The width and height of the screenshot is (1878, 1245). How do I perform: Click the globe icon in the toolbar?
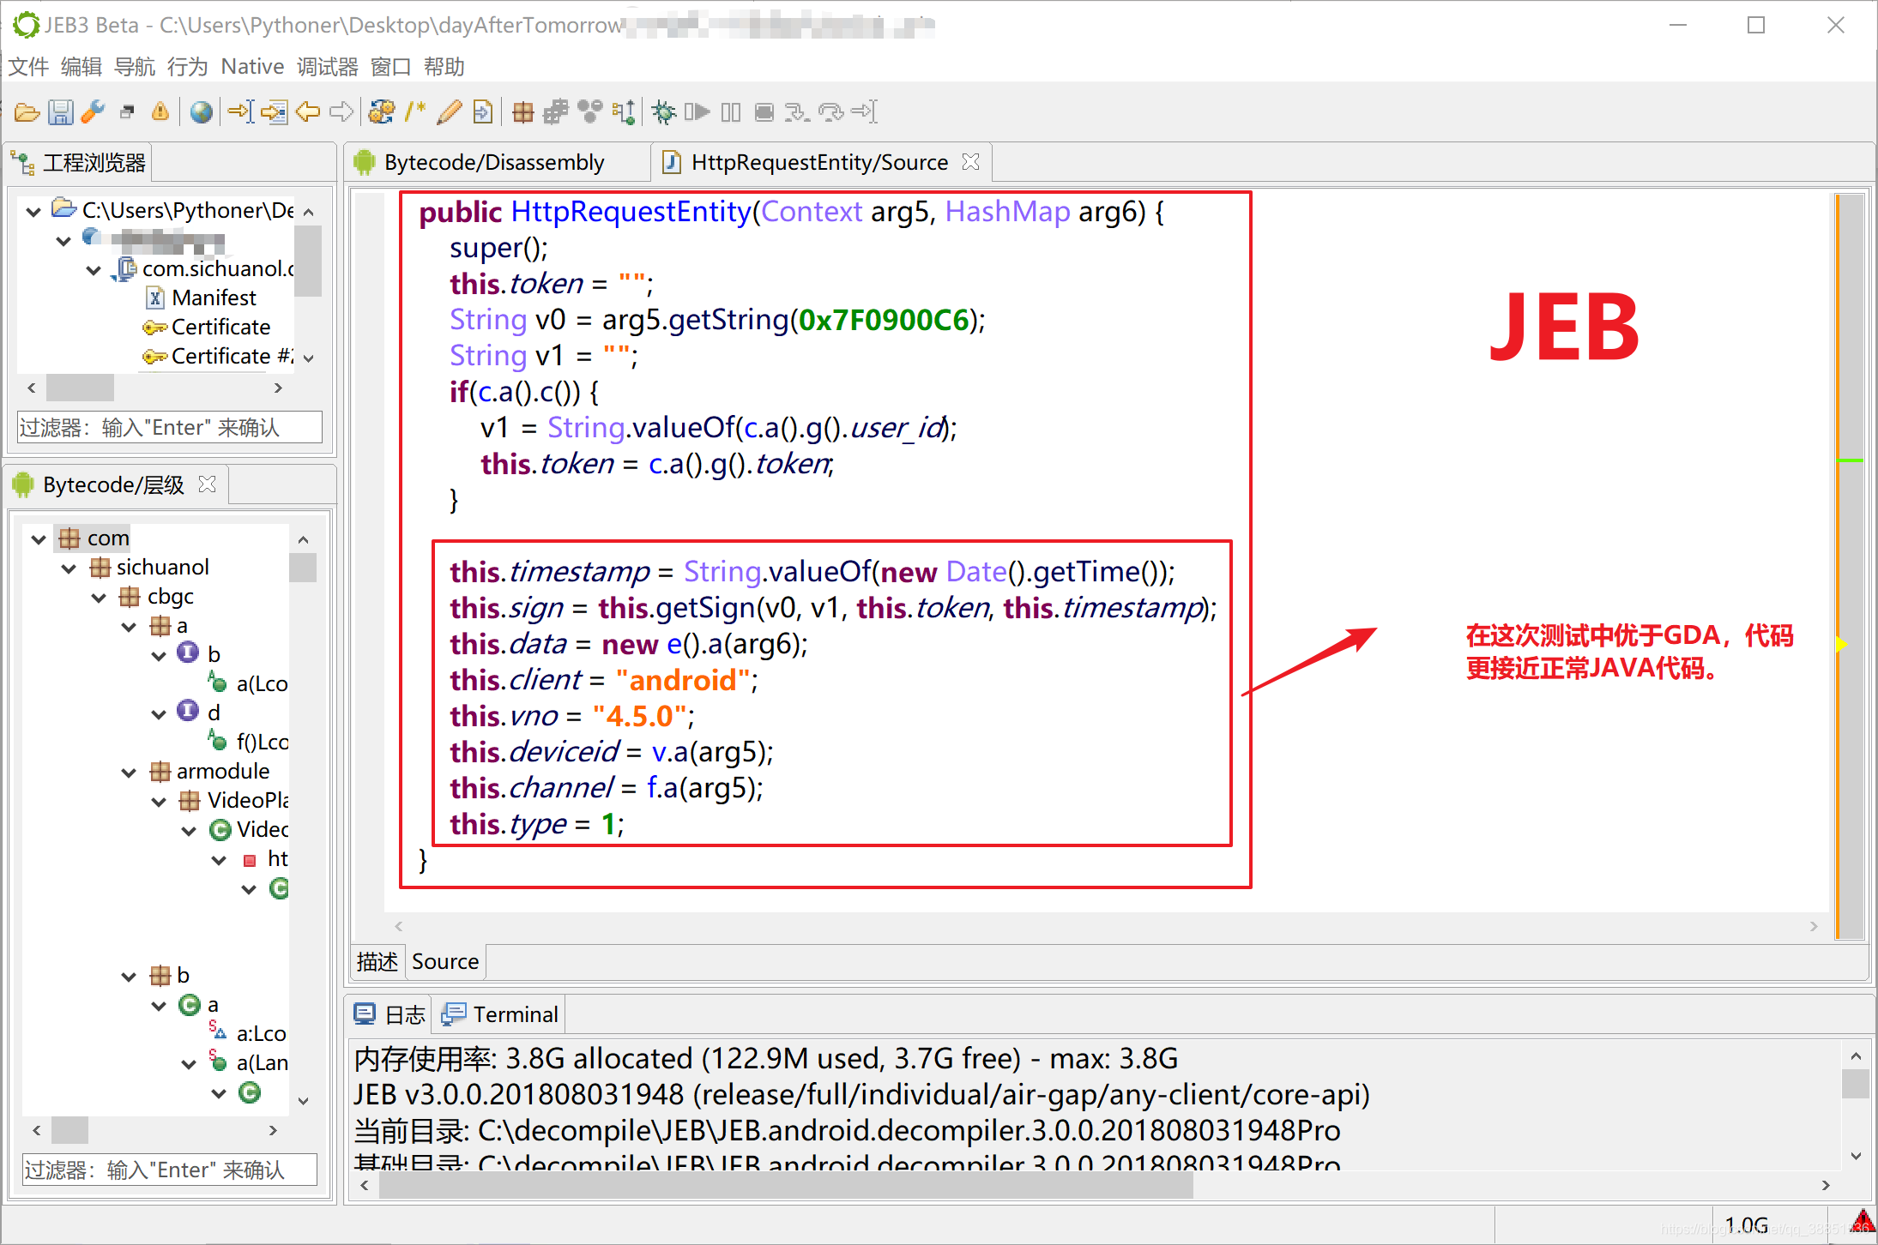[x=202, y=112]
